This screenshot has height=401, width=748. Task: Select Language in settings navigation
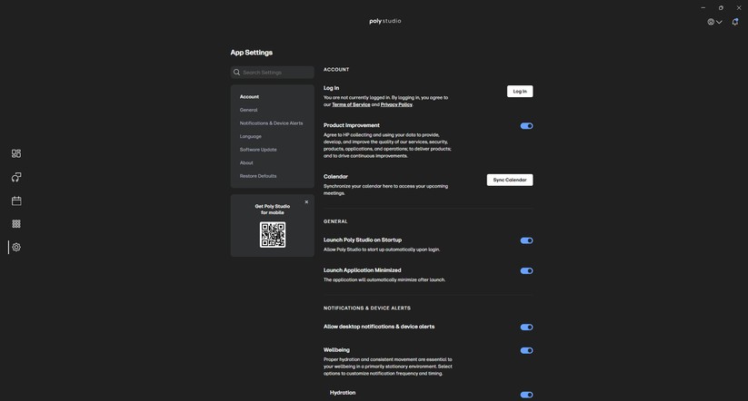click(251, 137)
